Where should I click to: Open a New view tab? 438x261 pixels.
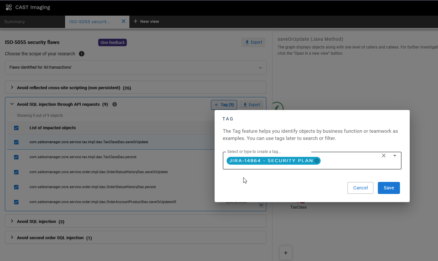click(x=146, y=21)
